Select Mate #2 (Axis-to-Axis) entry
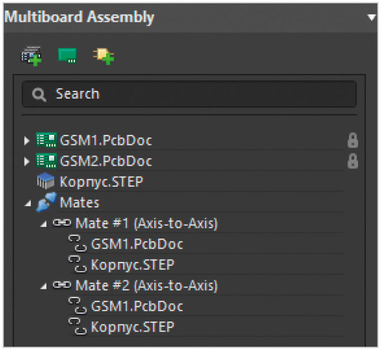381x350 pixels. pos(146,286)
